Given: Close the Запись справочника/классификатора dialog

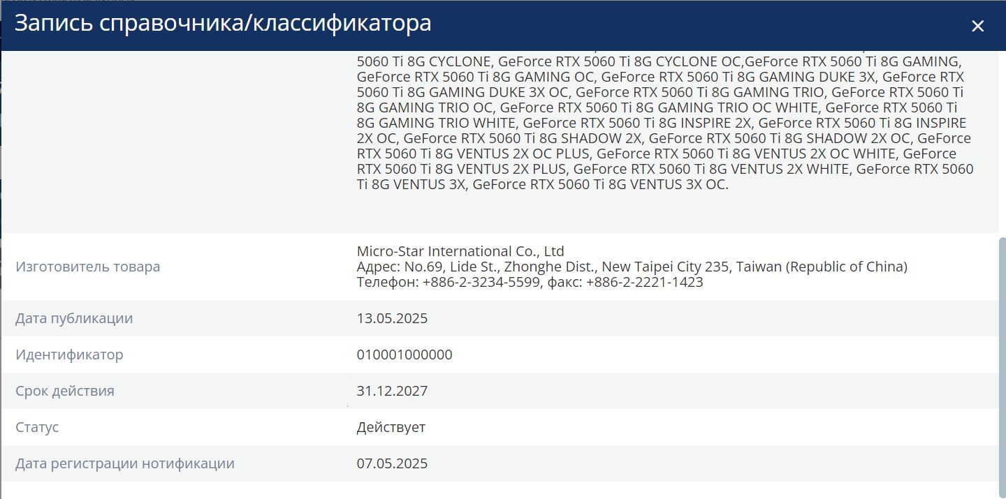Looking at the screenshot, I should pyautogui.click(x=977, y=27).
